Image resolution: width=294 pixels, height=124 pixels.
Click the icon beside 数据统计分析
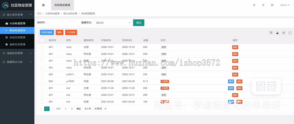[4, 62]
